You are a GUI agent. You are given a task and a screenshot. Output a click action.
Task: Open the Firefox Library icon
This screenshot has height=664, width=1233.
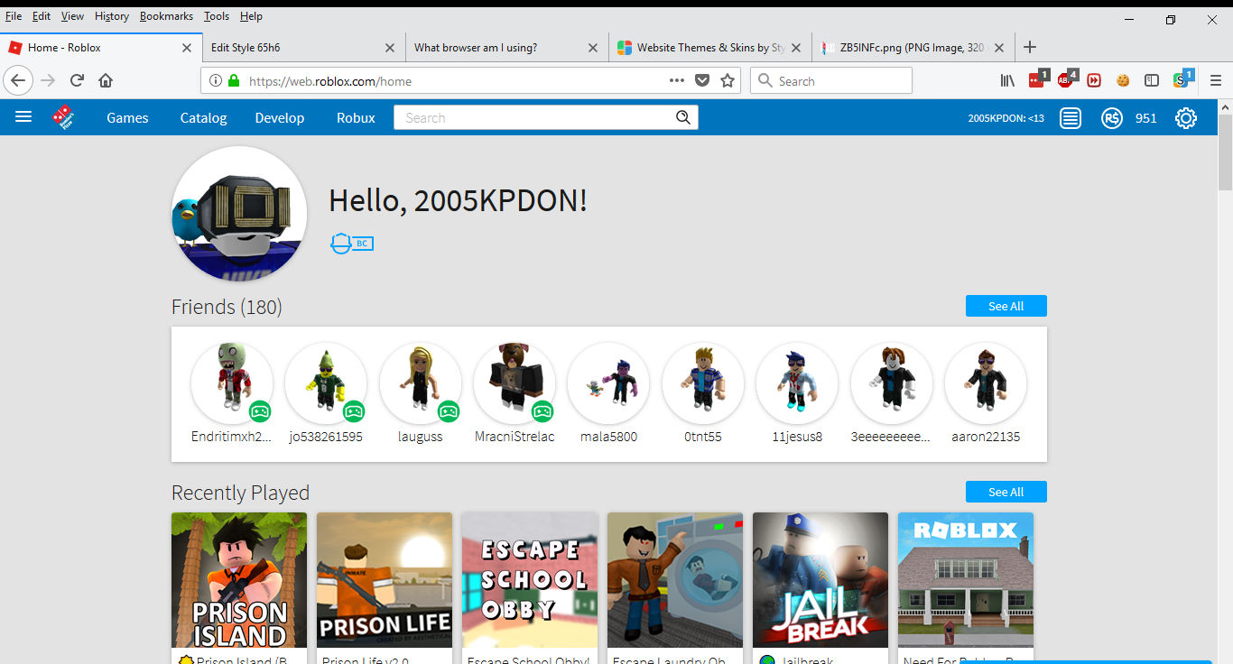click(x=1007, y=80)
